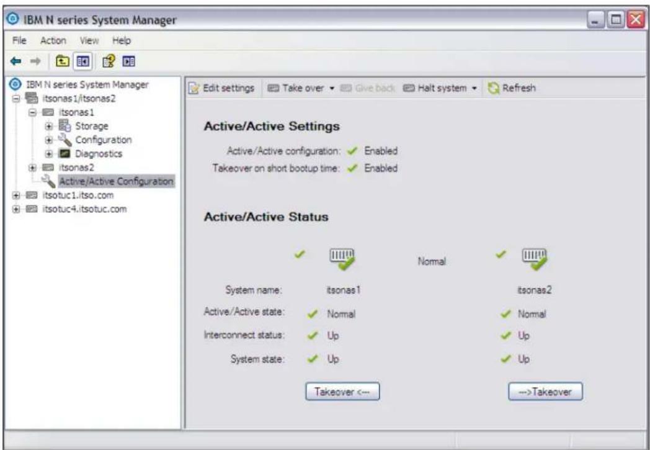The image size is (650, 450).
Task: Select itsonas1/itsonas2 label in tree
Action: click(x=79, y=98)
